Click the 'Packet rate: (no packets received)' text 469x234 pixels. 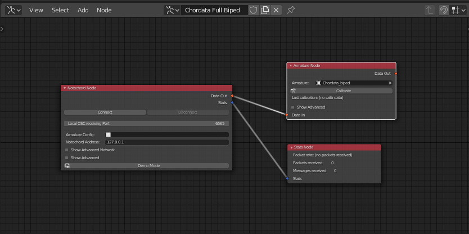(x=322, y=155)
